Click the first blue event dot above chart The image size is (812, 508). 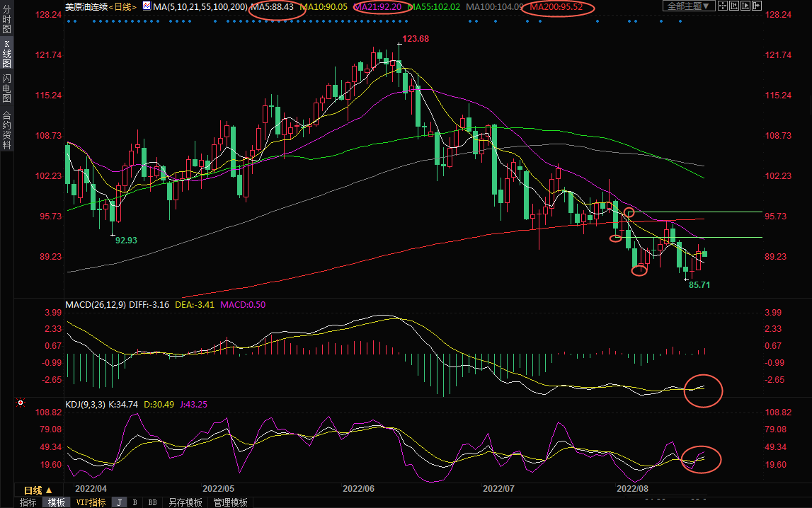[69, 21]
